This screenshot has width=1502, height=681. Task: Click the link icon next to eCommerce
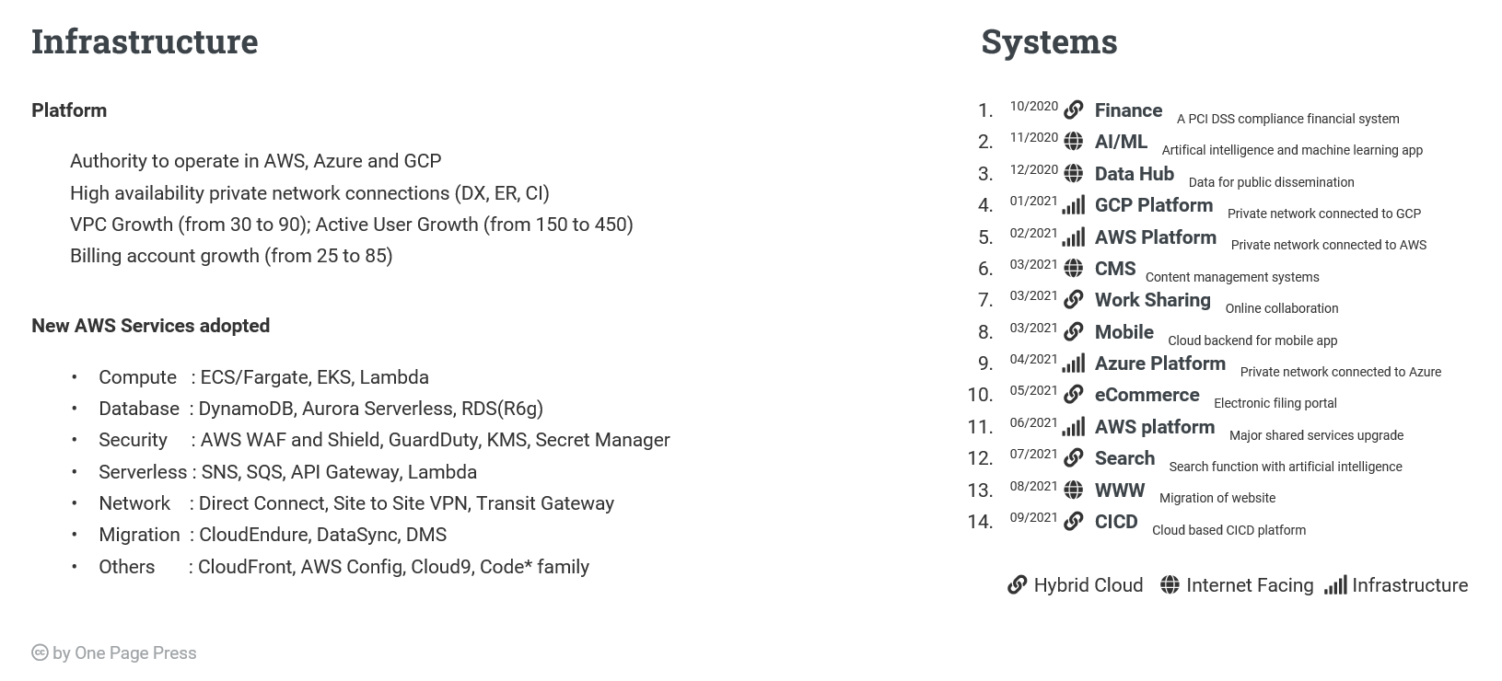tap(1073, 395)
